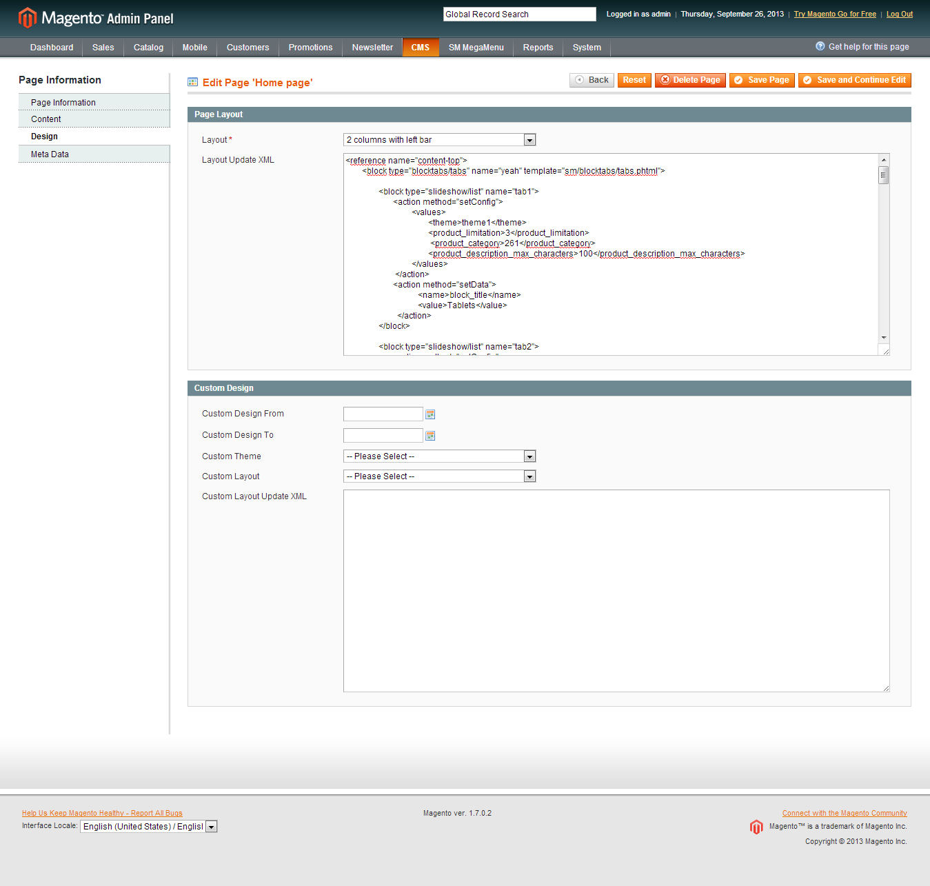This screenshot has width=930, height=886.
Task: Open the Mobile menu
Action: click(x=195, y=48)
